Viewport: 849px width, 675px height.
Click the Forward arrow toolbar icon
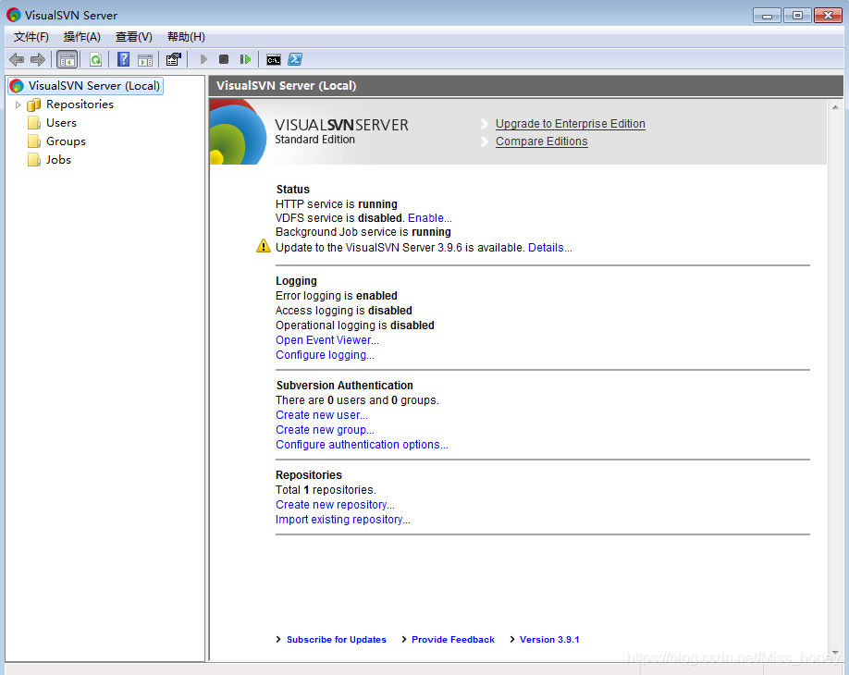[38, 59]
